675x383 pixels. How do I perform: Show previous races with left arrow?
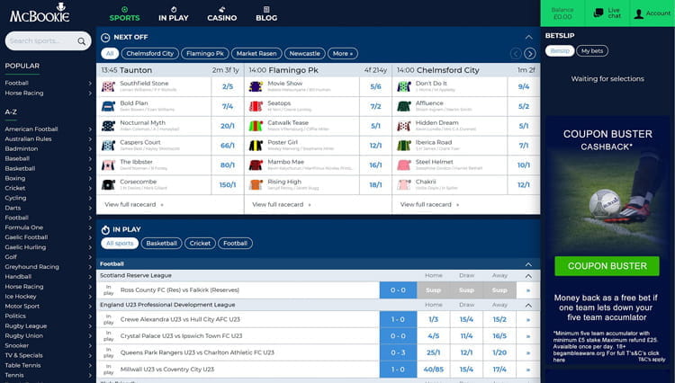pos(516,54)
